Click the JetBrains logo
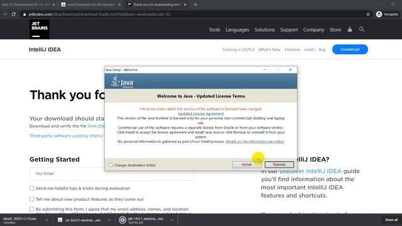 pos(39,30)
